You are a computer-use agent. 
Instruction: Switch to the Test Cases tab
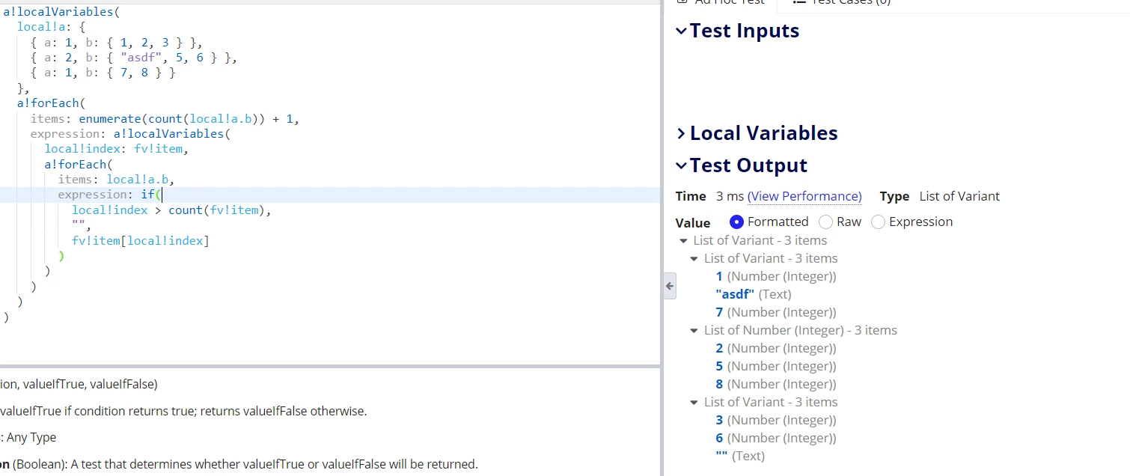pyautogui.click(x=842, y=2)
